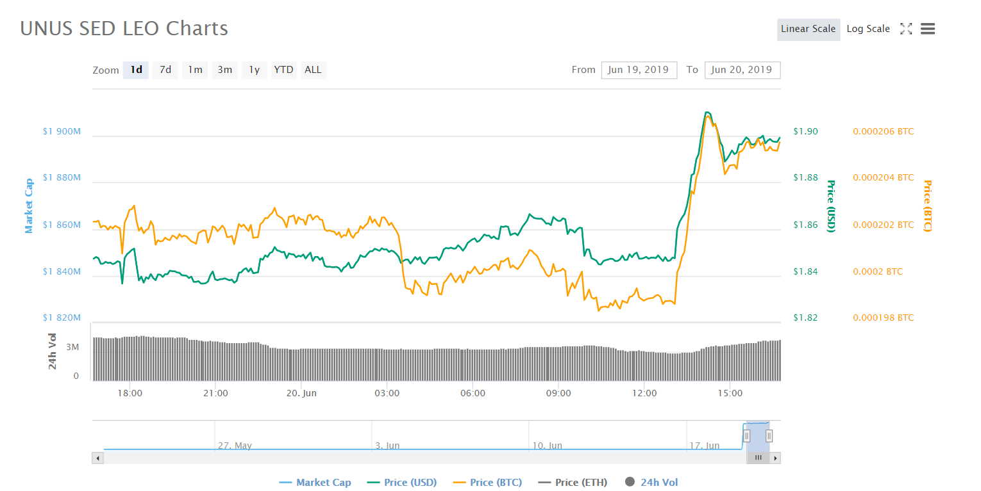Click the 12:00 time axis label

click(644, 394)
